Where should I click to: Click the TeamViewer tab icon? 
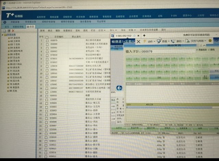point(112,36)
